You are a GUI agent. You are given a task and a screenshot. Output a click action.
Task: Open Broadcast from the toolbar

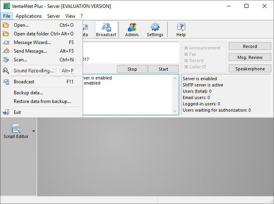point(106,29)
